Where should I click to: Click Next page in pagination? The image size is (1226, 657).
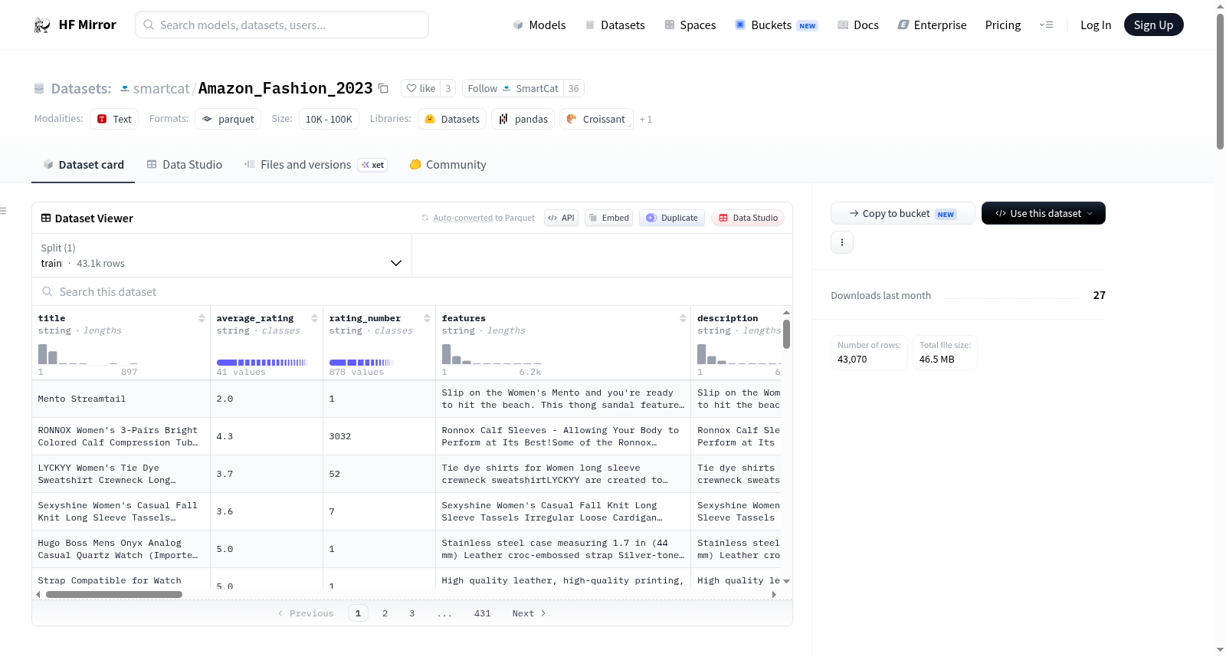pos(529,613)
